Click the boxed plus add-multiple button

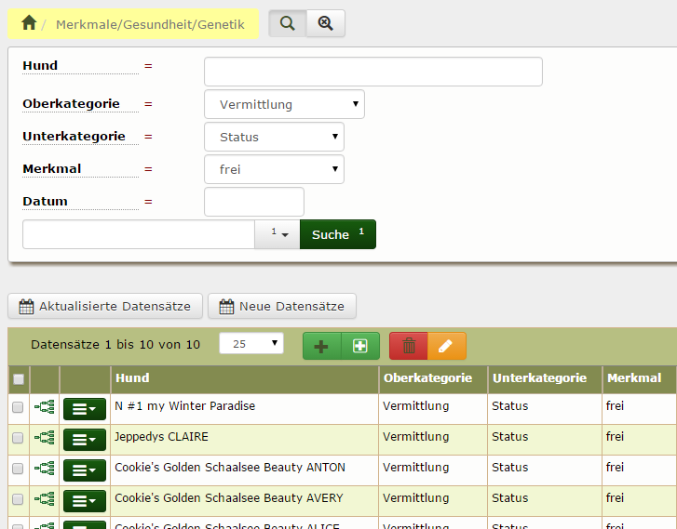point(360,346)
